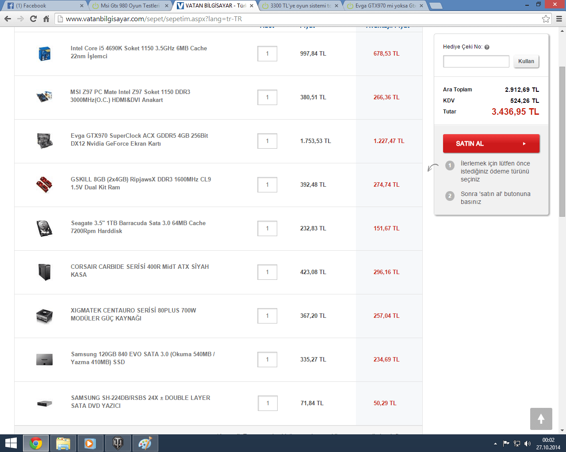Edit quantity for MSI Z97 motherboard
The image size is (566, 452).
click(267, 97)
